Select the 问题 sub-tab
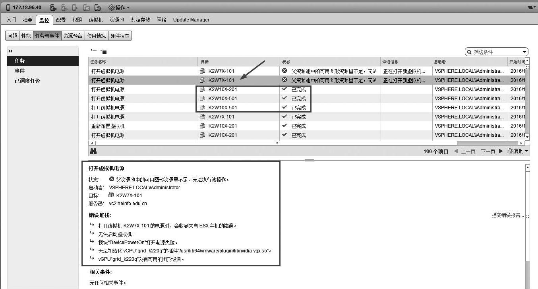 [x=12, y=36]
